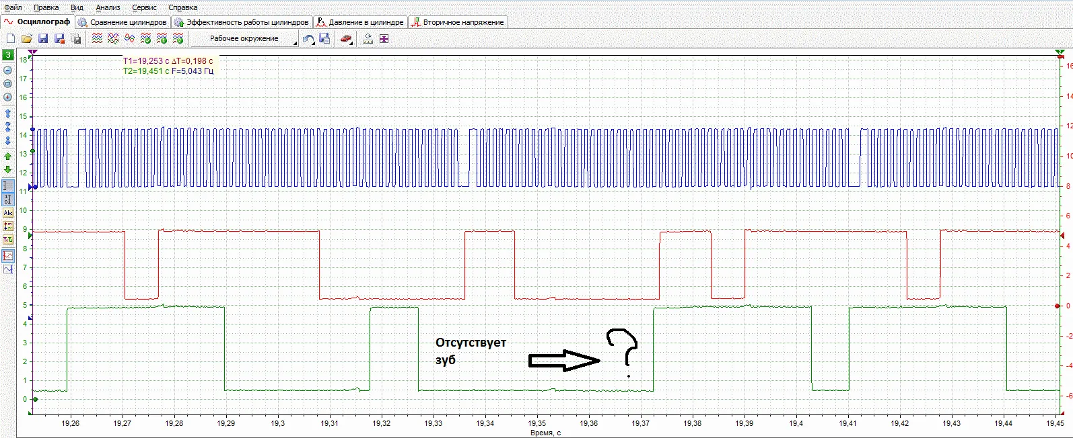The height and width of the screenshot is (438, 1073).
Task: Click the green T2 time marker at top right
Action: point(1060,52)
